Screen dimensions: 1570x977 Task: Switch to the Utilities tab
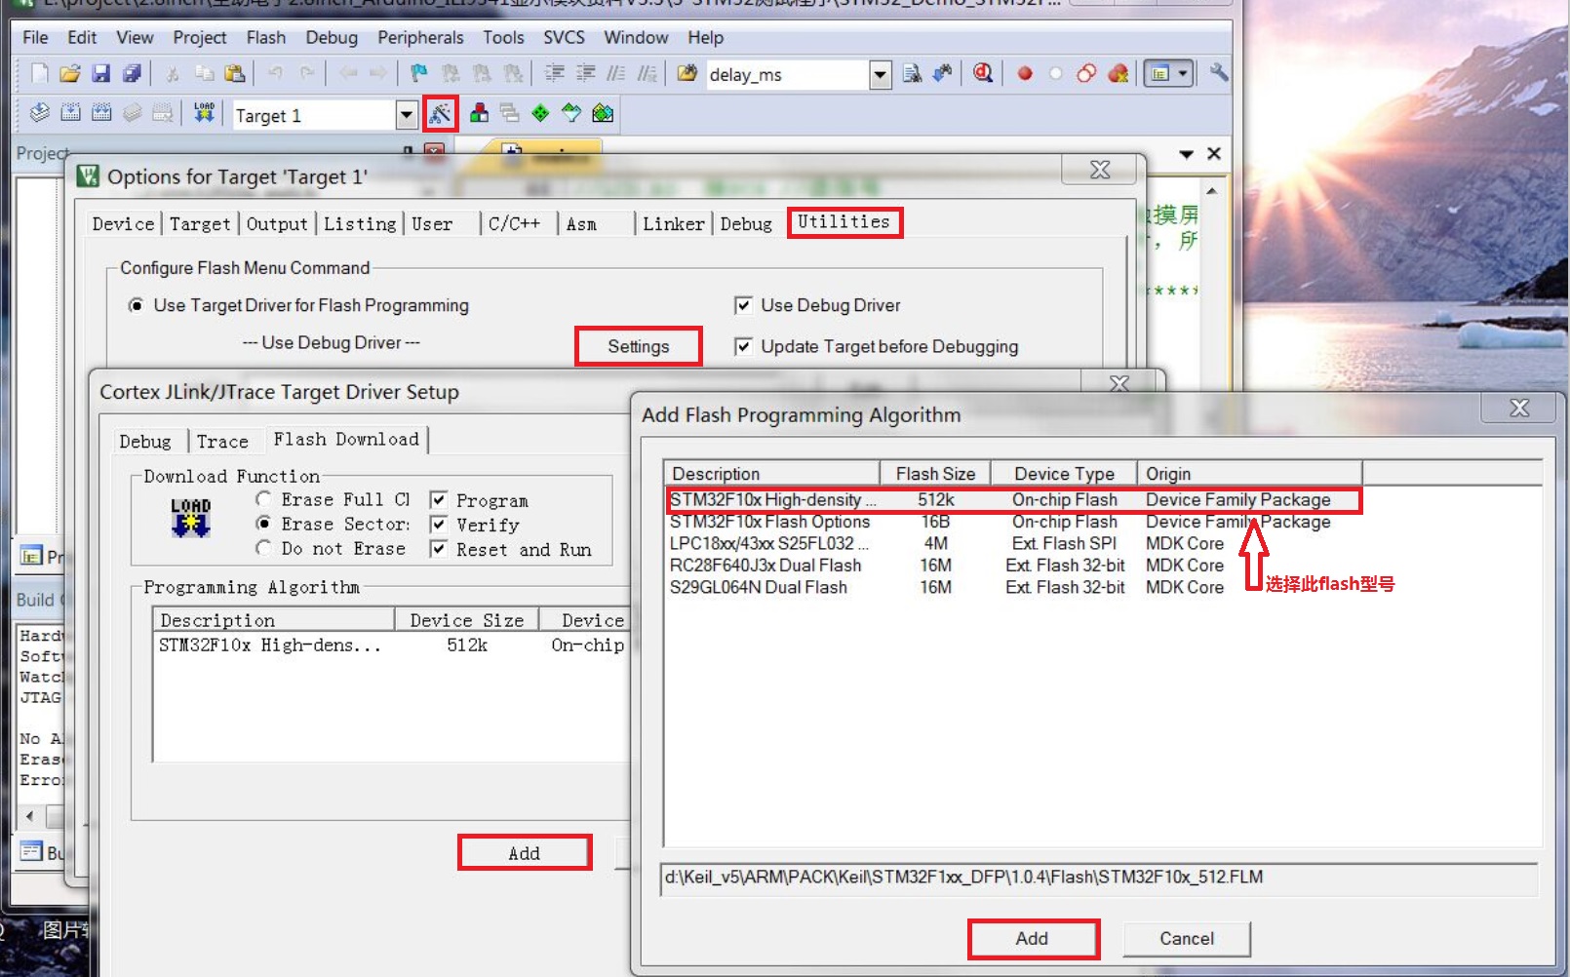pos(844,222)
